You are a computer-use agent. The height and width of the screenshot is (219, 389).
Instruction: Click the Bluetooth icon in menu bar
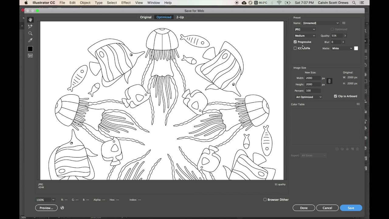[272, 3]
